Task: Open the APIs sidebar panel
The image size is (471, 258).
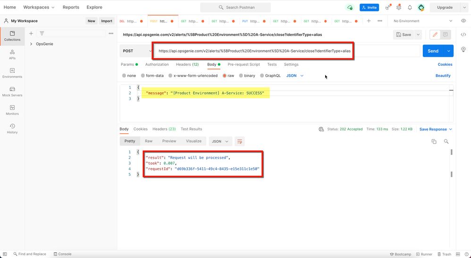Action: [x=12, y=55]
